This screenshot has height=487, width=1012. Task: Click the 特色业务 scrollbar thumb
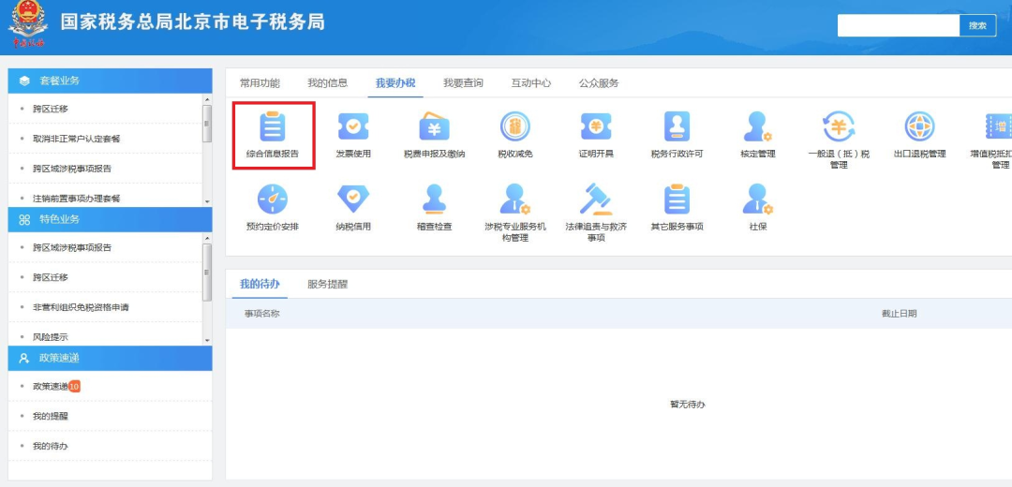pyautogui.click(x=207, y=273)
